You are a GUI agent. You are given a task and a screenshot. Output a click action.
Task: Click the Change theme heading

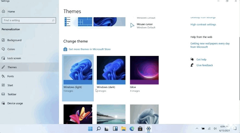click(x=76, y=41)
